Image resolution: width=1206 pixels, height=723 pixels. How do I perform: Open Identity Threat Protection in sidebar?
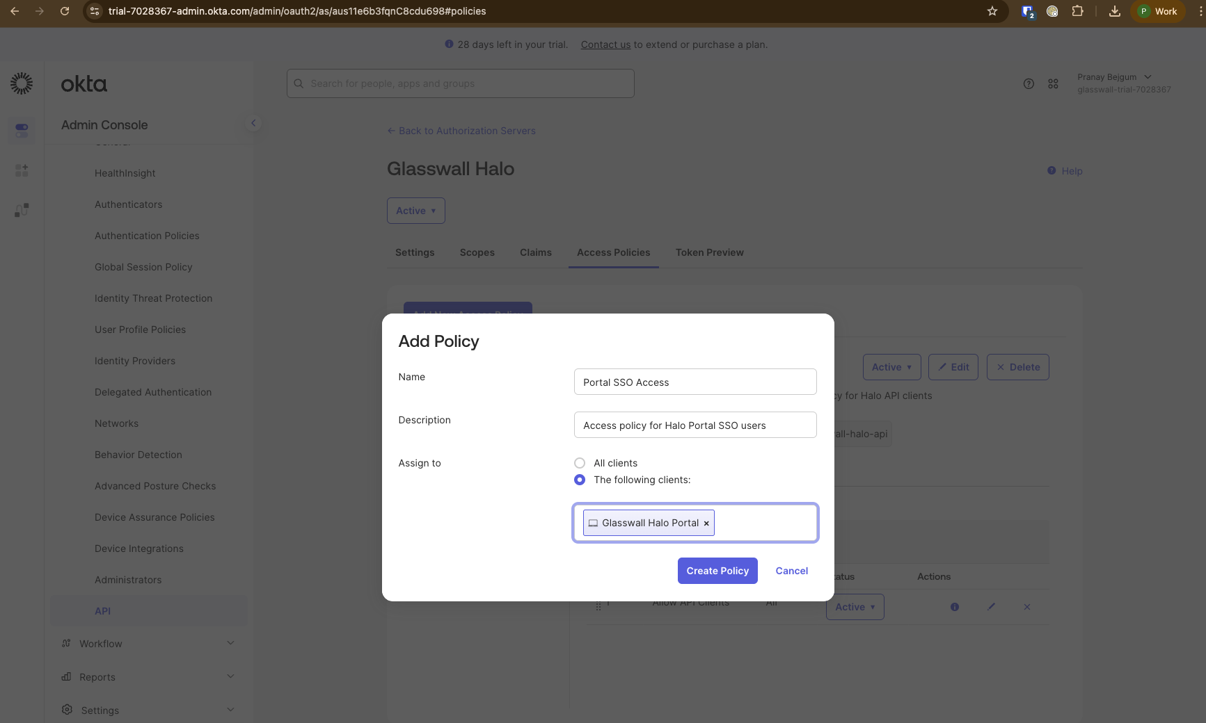pyautogui.click(x=153, y=298)
